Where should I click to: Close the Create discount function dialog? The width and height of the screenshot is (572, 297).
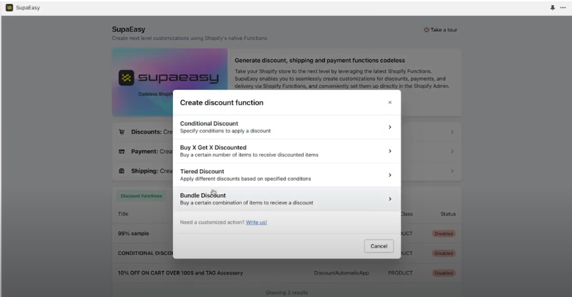[x=390, y=103]
